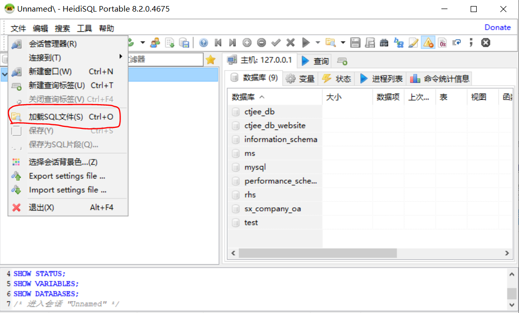The image size is (519, 313).
Task: Choose 新建窗口(W) menu entry
Action: coord(68,71)
